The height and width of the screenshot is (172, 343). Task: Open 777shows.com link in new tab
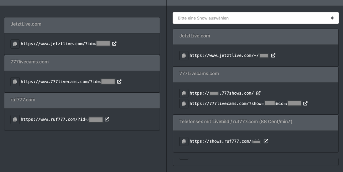point(258,93)
